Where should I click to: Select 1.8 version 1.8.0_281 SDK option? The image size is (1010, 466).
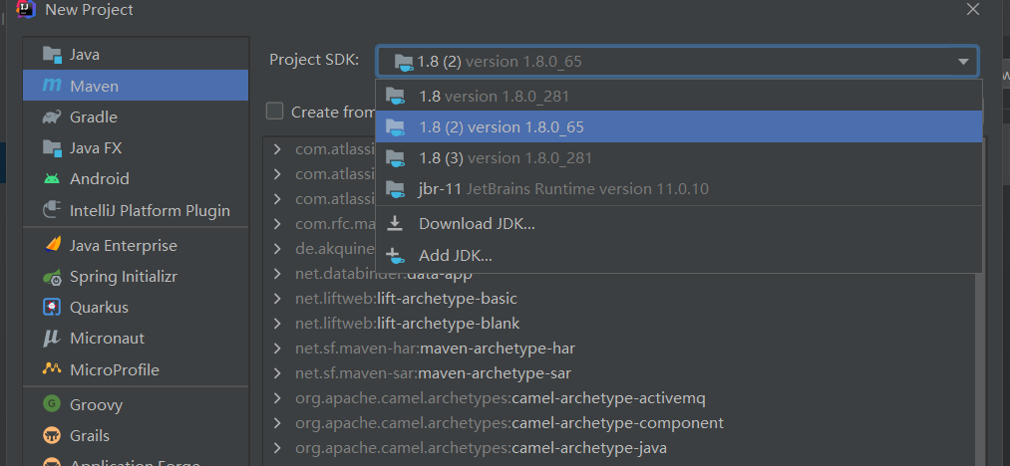[x=678, y=96]
